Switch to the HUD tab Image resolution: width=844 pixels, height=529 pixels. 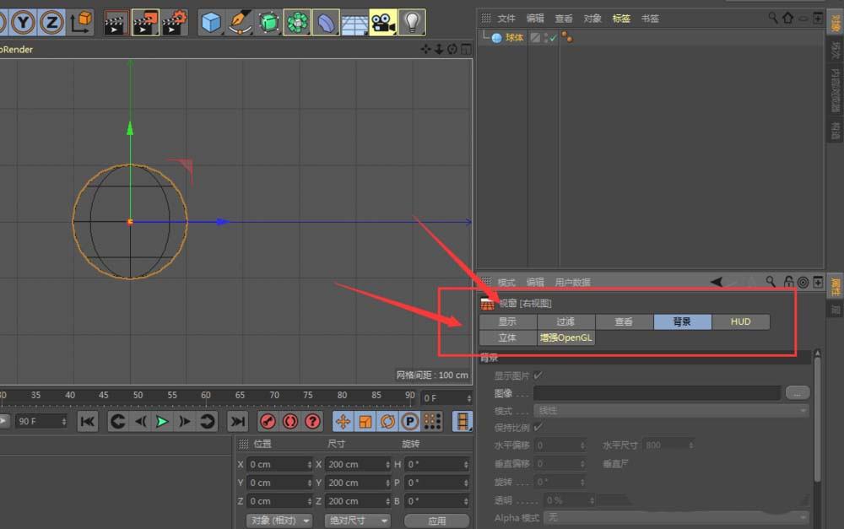point(740,321)
